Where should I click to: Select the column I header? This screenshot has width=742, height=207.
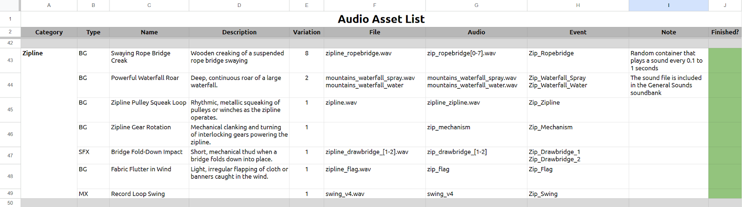tap(668, 5)
